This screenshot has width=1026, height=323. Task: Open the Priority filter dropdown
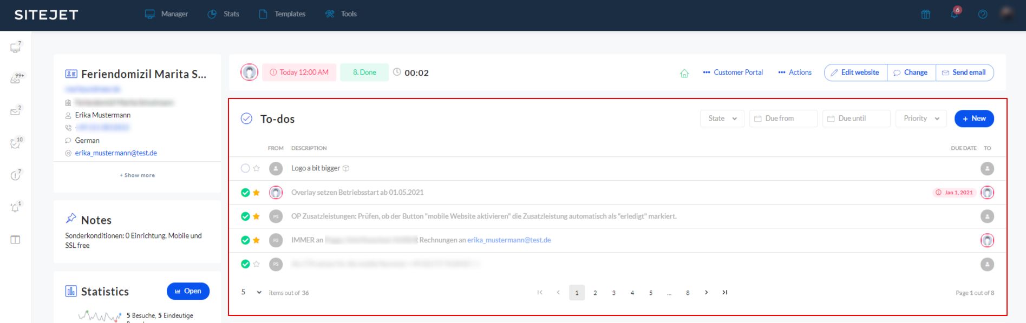pyautogui.click(x=920, y=118)
